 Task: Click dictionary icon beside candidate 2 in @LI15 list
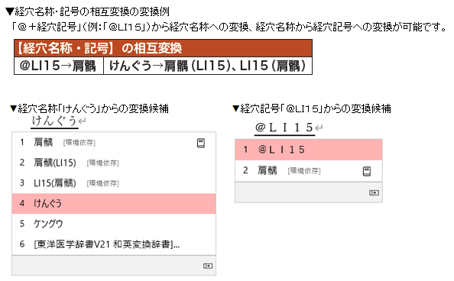coord(367,171)
